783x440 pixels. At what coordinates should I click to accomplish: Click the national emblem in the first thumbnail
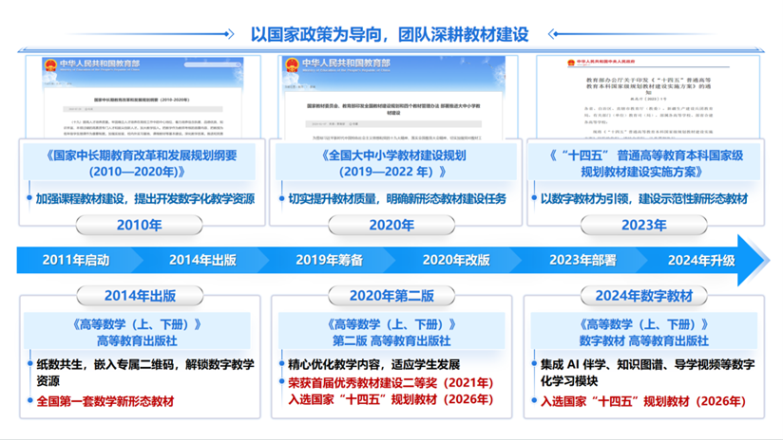(50, 65)
